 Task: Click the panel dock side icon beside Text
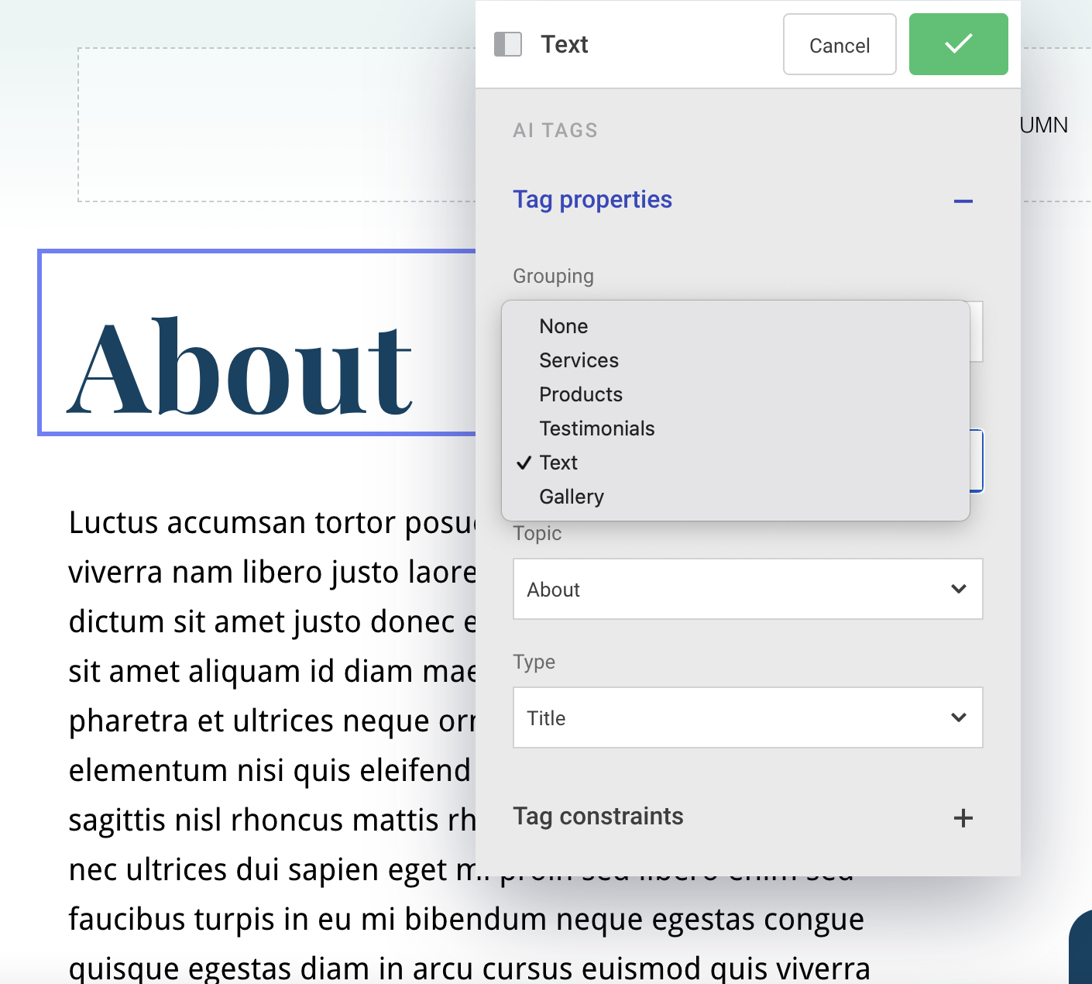coord(508,44)
